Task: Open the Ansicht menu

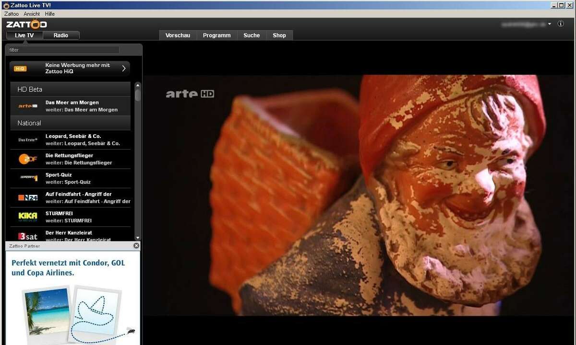Action: click(32, 14)
